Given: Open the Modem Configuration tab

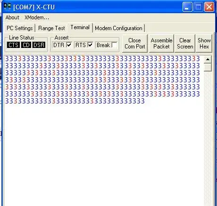Looking at the screenshot, I should click(118, 28).
